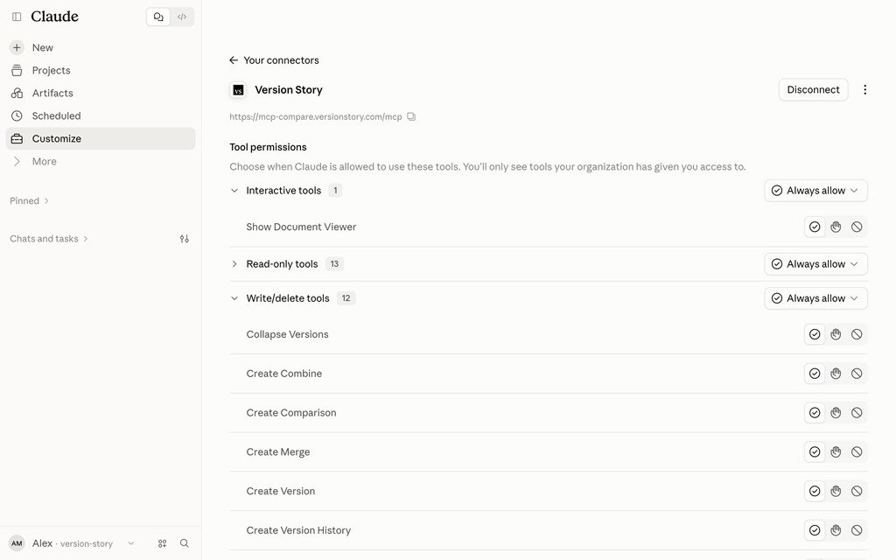Set Create Comparison to needs approval
Image resolution: width=896 pixels, height=560 pixels.
(836, 413)
